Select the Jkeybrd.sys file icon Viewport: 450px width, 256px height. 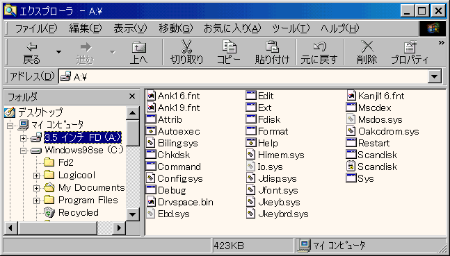pyautogui.click(x=251, y=214)
